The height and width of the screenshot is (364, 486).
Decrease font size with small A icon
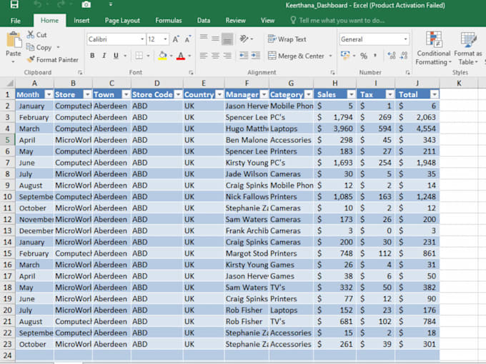(x=188, y=39)
